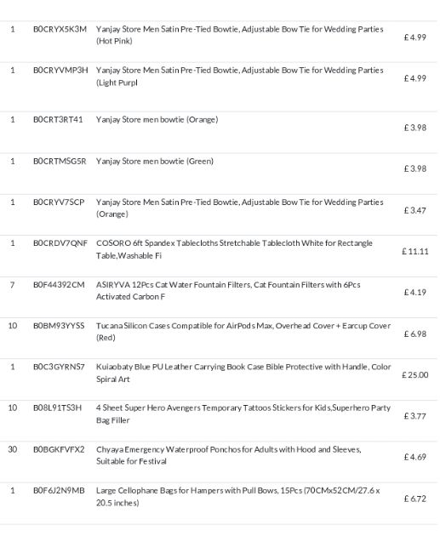Click quantity 30 in ponchos row

click(13, 450)
